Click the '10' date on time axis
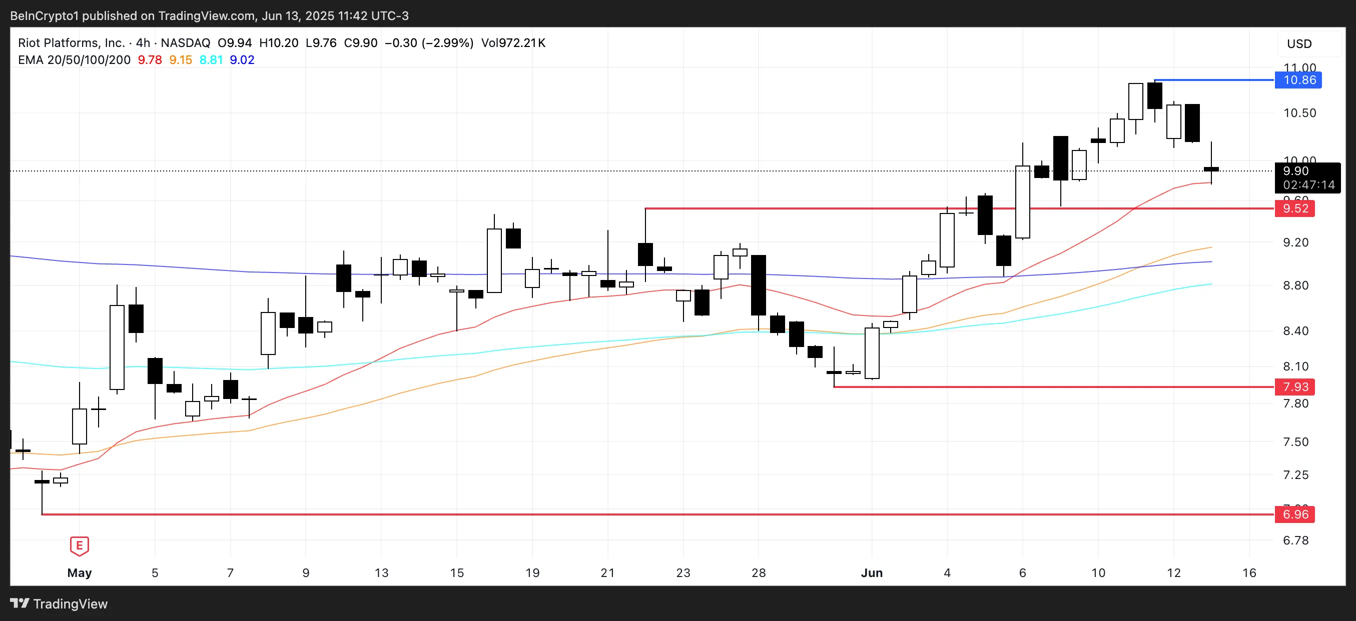The image size is (1356, 621). 1099,572
